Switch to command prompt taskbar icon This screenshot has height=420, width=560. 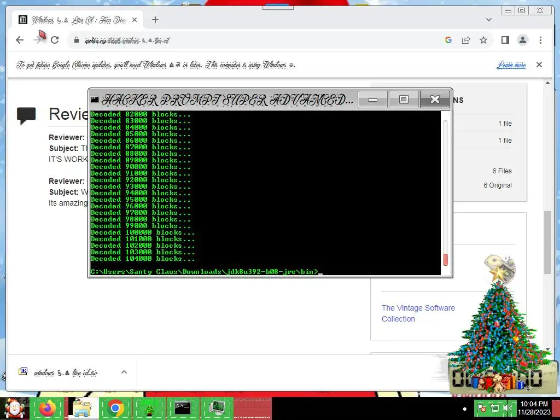(x=183, y=409)
